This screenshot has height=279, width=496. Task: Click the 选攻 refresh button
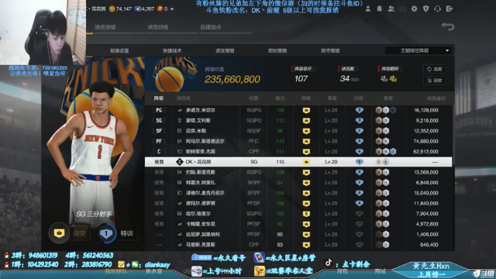(435, 69)
